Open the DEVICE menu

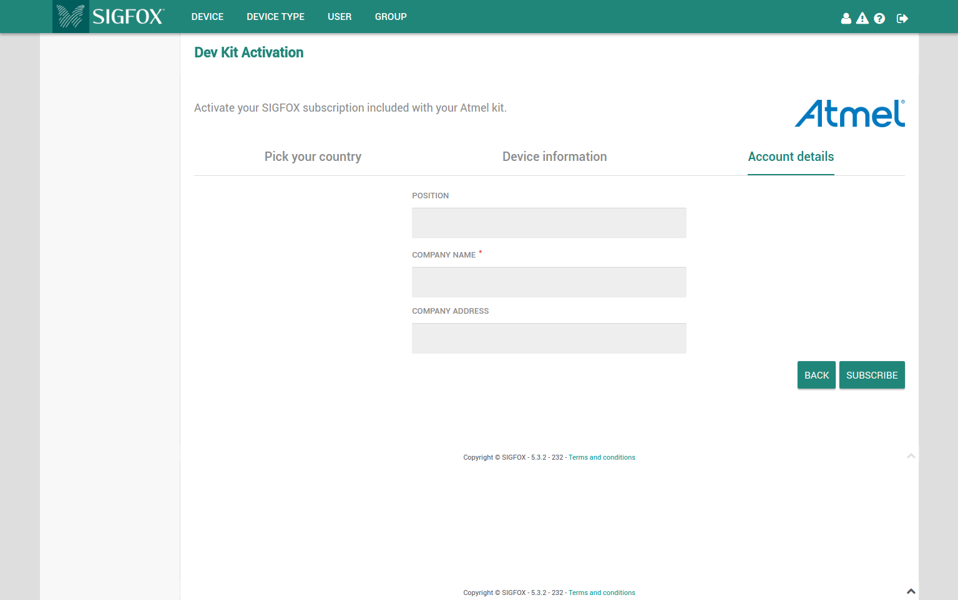tap(207, 17)
